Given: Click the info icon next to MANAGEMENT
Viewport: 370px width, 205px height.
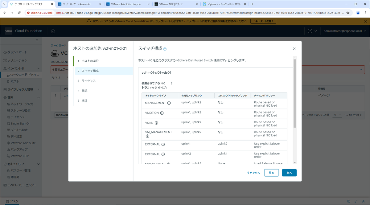Looking at the screenshot, I should pyautogui.click(x=169, y=103).
